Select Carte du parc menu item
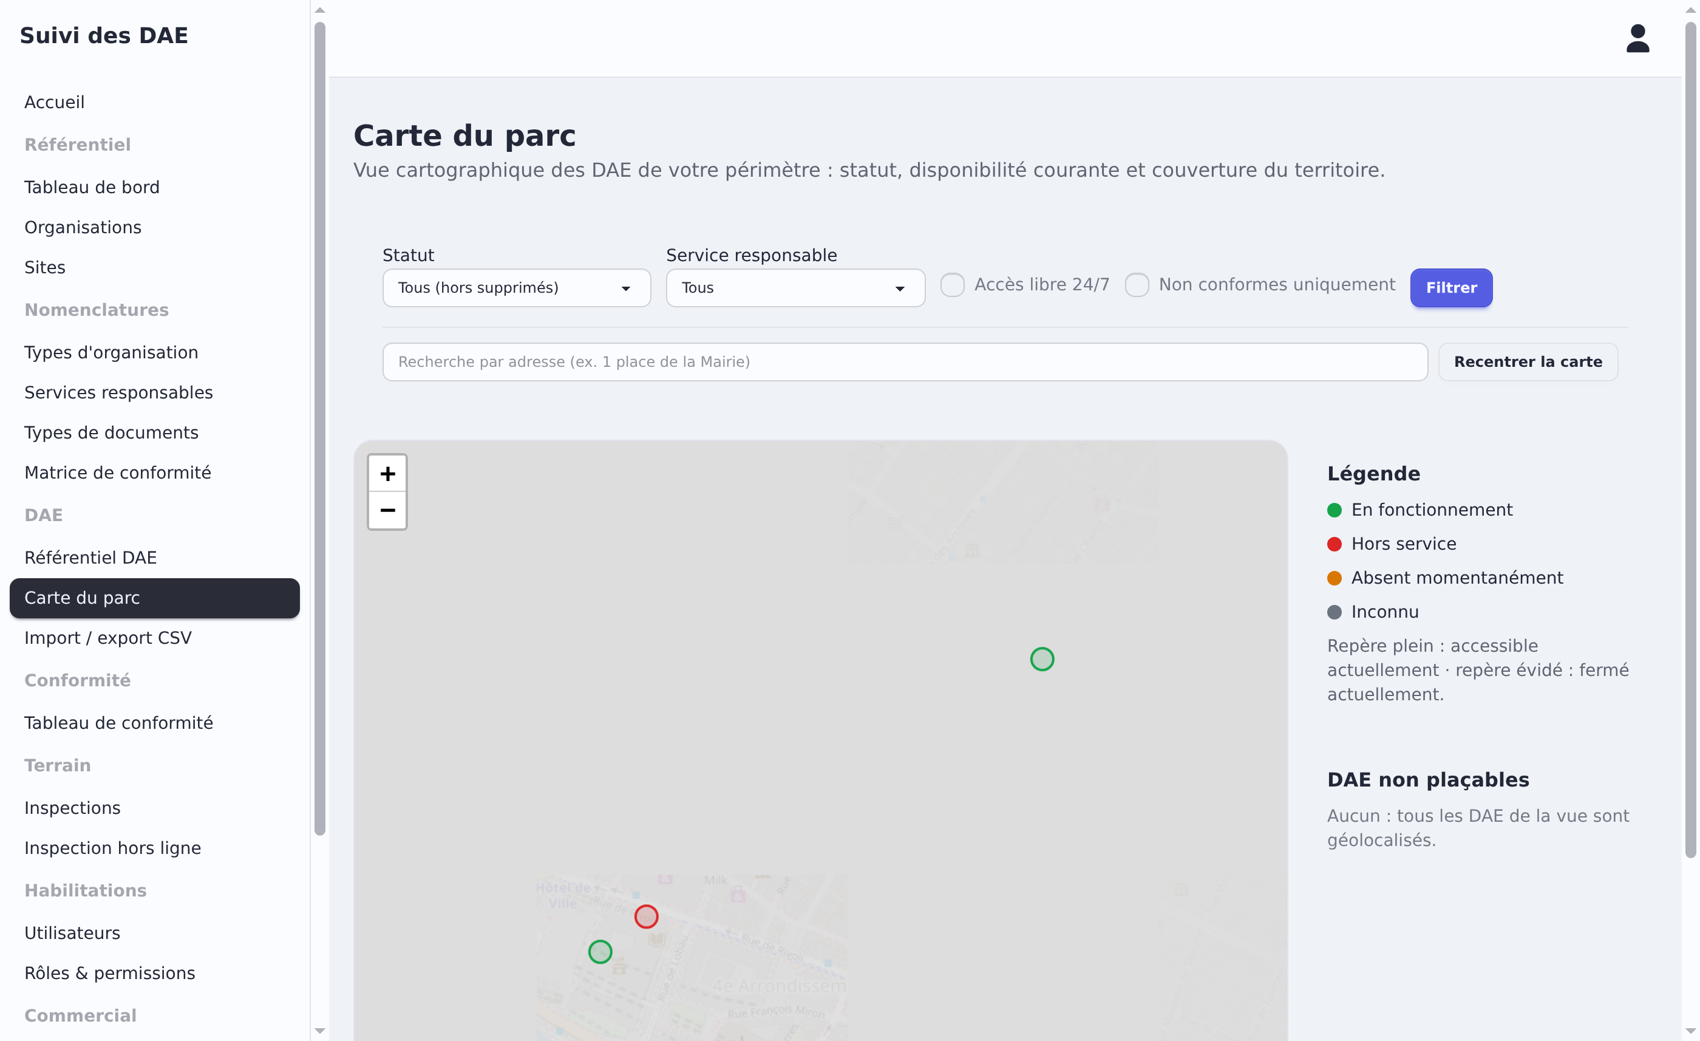The image size is (1700, 1041). tap(155, 598)
